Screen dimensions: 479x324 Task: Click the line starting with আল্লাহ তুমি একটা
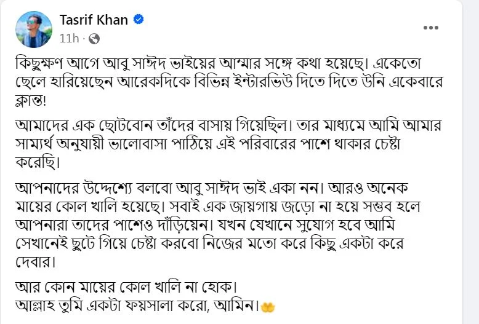pyautogui.click(x=135, y=304)
